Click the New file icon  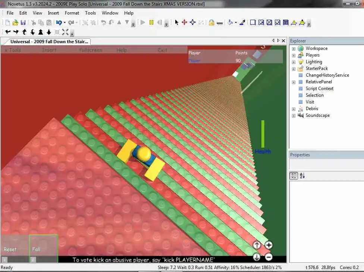(x=7, y=22)
